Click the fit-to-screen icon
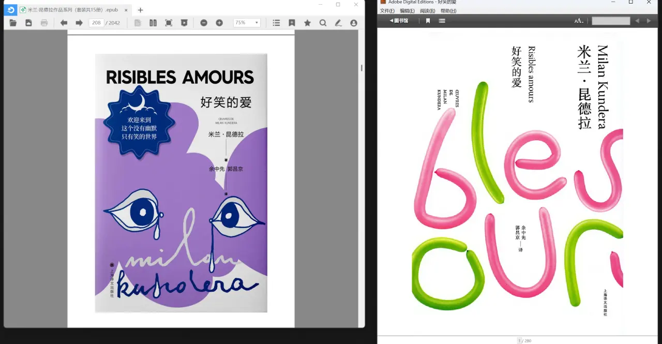This screenshot has height=344, width=662. pos(169,23)
